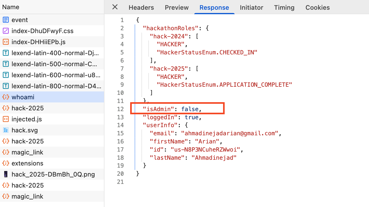Viewport: 369px width, 207px height.
Task: Click the Name column header
Action: tap(10, 7)
